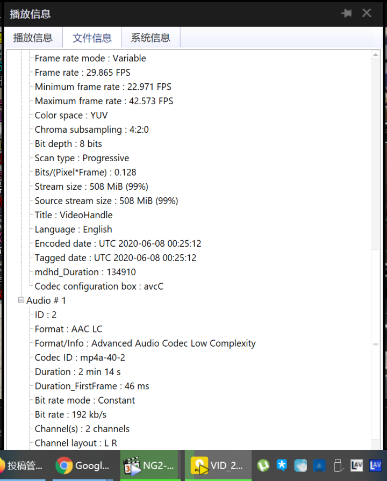
Task: Open uTorrent tray icon
Action: [263, 465]
